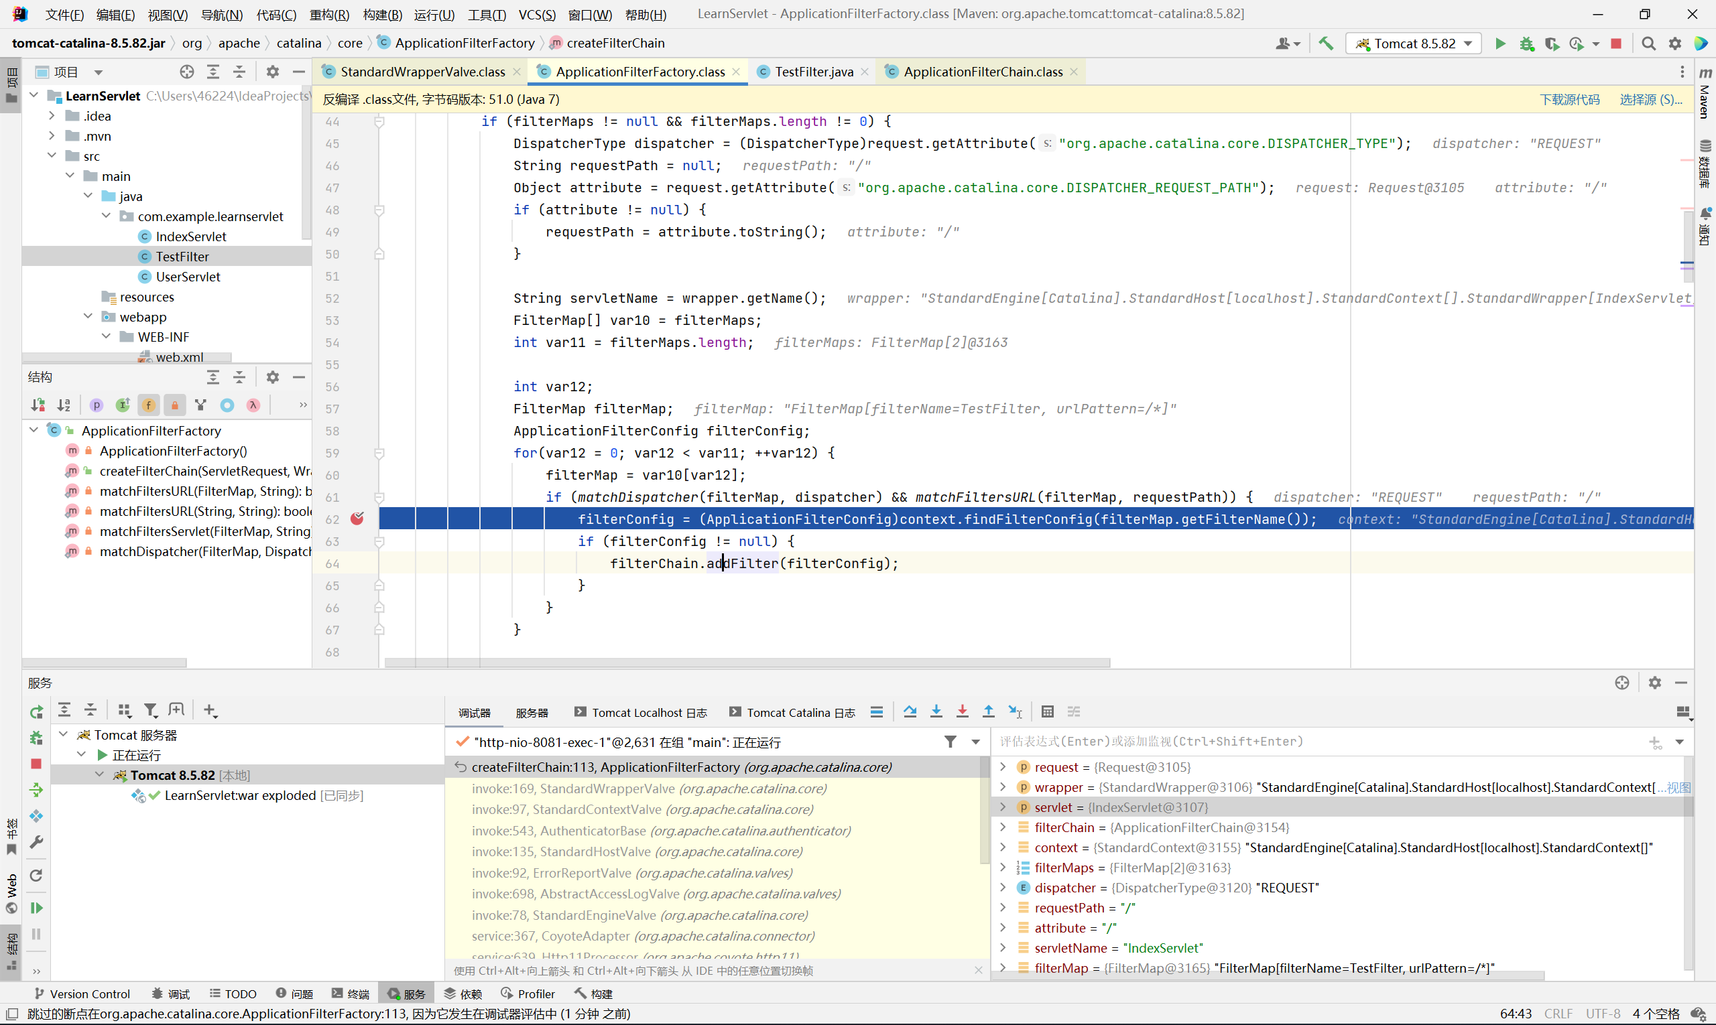
Task: Collapse the webapp folder
Action: 88,316
